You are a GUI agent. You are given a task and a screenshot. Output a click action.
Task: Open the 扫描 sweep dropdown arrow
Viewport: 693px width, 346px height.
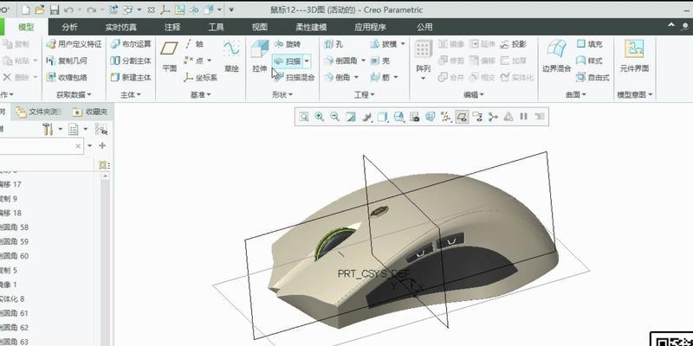click(x=308, y=61)
